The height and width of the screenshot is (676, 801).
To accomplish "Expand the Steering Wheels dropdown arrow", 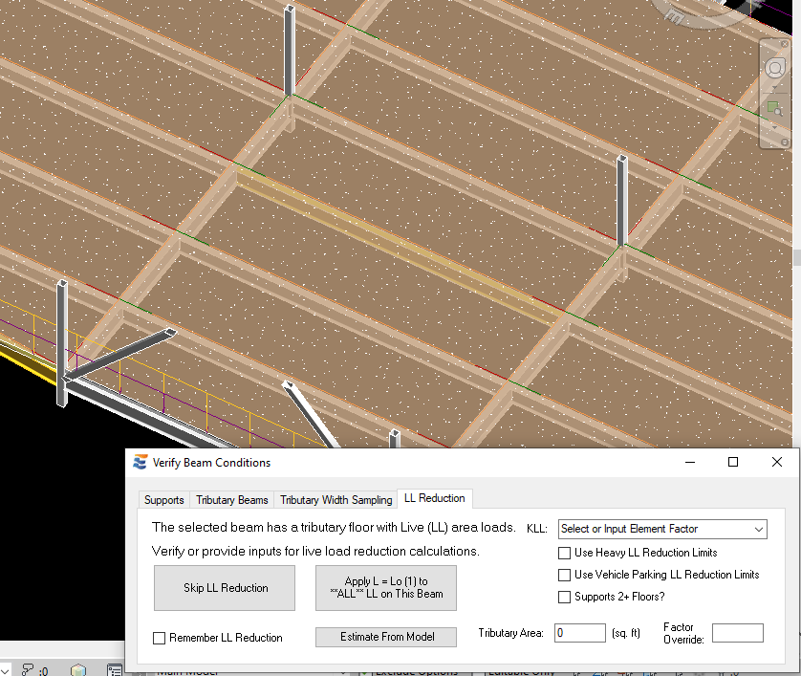I will point(775,88).
